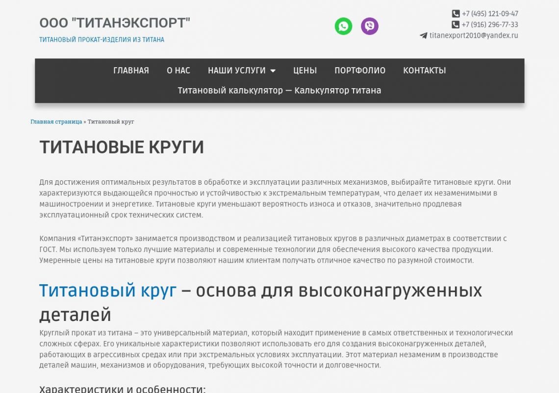Viewport: 559px width, 393px height.
Task: Call number +7 (495) 121-09-47
Action: pos(490,14)
